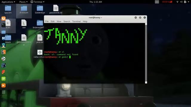Open the terminal Edit menu
This screenshot has width=191, height=107.
(53, 21)
